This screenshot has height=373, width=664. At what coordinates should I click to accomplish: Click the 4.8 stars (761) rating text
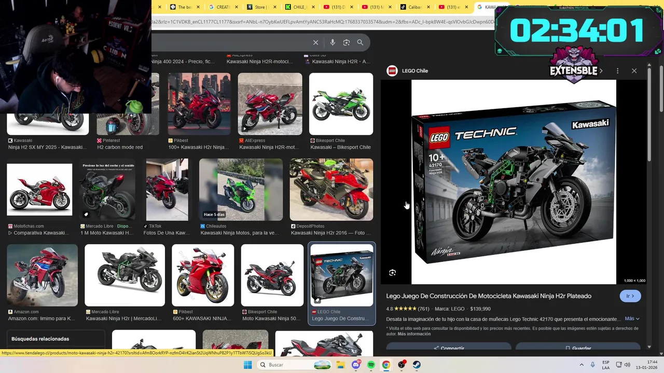coord(408,309)
